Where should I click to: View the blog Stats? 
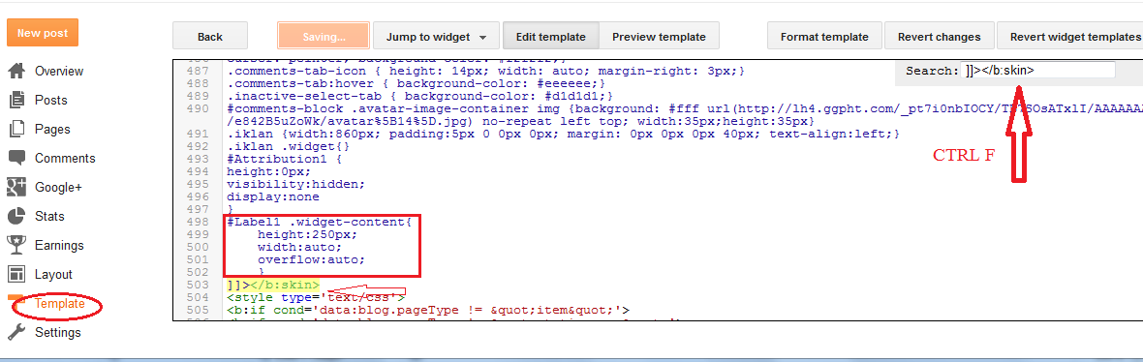[x=49, y=216]
